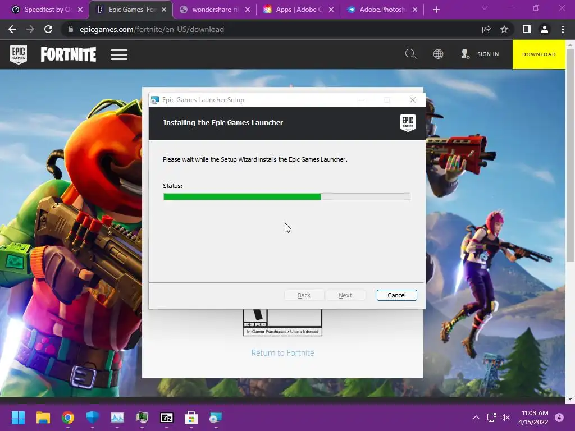Click the "Status:" label in setup
This screenshot has height=431, width=575.
(x=173, y=186)
